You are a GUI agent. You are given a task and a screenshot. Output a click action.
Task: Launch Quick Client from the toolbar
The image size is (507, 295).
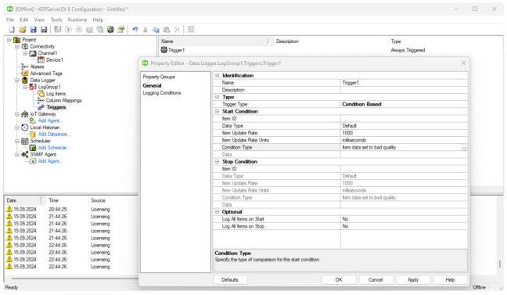click(x=191, y=30)
